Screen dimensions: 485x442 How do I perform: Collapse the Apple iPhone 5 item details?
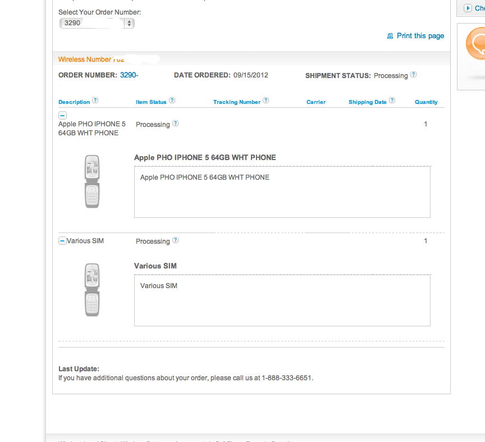[62, 116]
